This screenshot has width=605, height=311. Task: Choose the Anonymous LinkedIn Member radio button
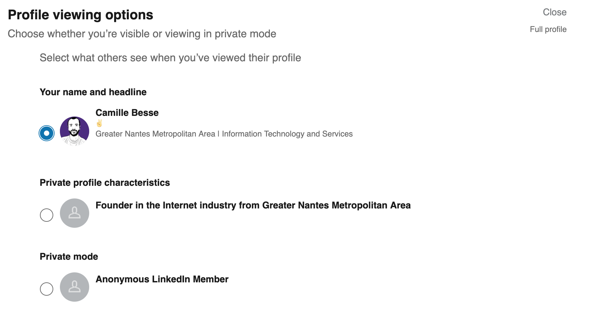(x=47, y=289)
